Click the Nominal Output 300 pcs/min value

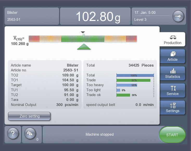(x=67, y=105)
